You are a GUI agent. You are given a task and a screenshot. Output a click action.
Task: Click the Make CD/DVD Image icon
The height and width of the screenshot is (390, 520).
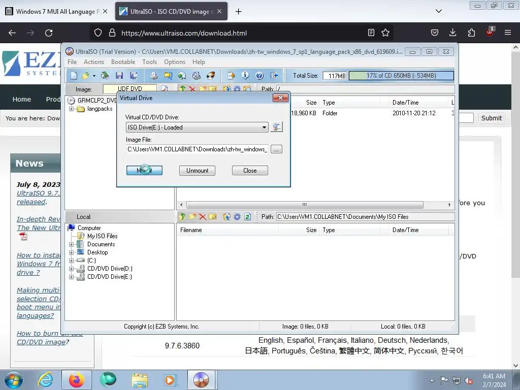[x=153, y=76]
